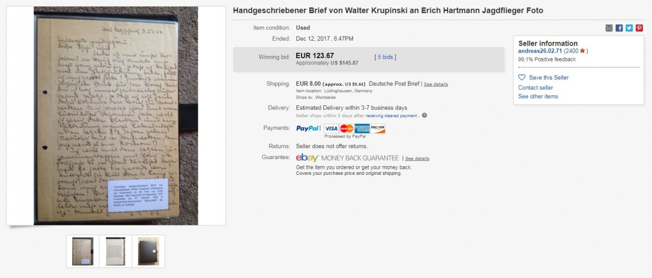652x278 pixels.
Task: Click the main handwritten letter image
Action: click(x=116, y=116)
